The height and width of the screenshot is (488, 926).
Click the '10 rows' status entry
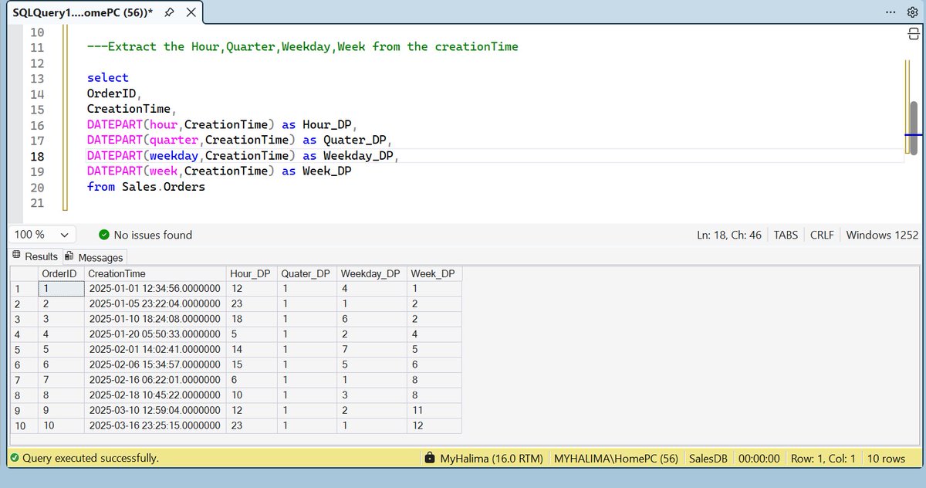pyautogui.click(x=886, y=458)
